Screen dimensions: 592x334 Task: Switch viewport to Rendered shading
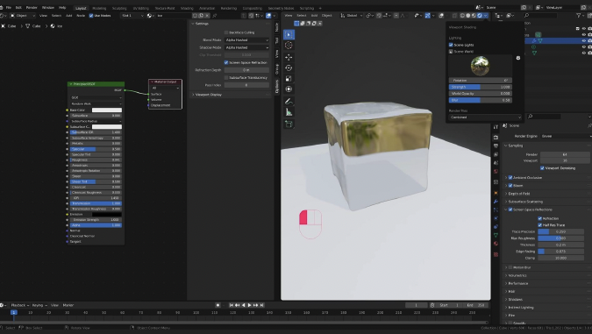[480, 16]
